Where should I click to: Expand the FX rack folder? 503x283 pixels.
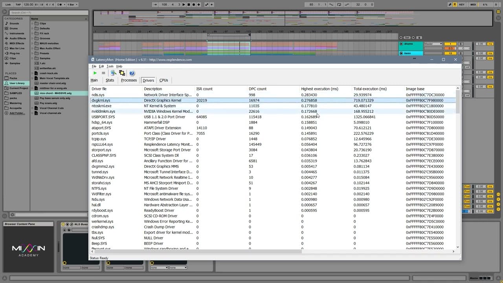[x=33, y=33]
